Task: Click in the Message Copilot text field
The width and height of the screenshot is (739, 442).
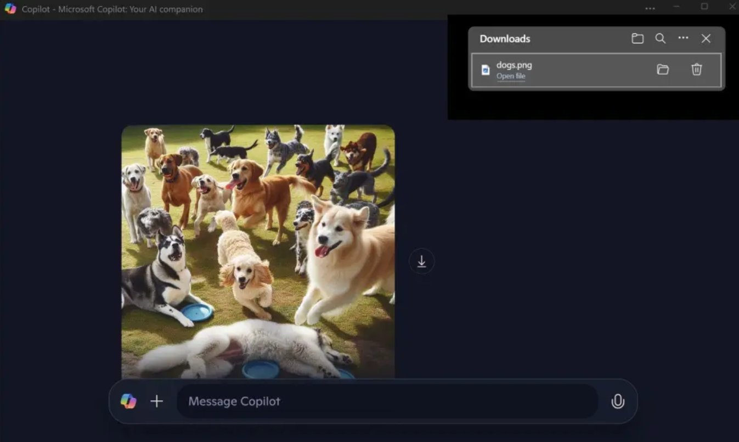Action: click(x=387, y=401)
